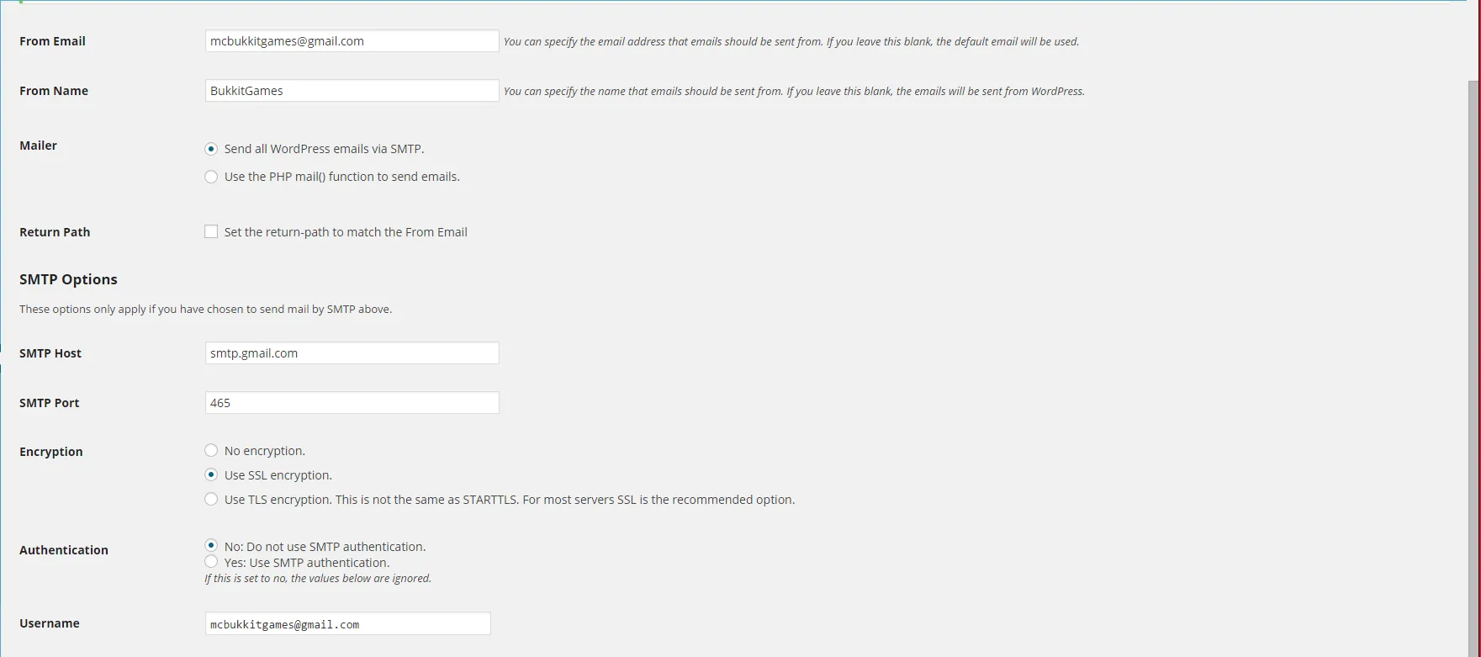Screen dimensions: 1481x657
Task: Click the From Email label
Action: click(x=52, y=41)
